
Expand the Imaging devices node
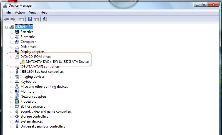pos(12,77)
